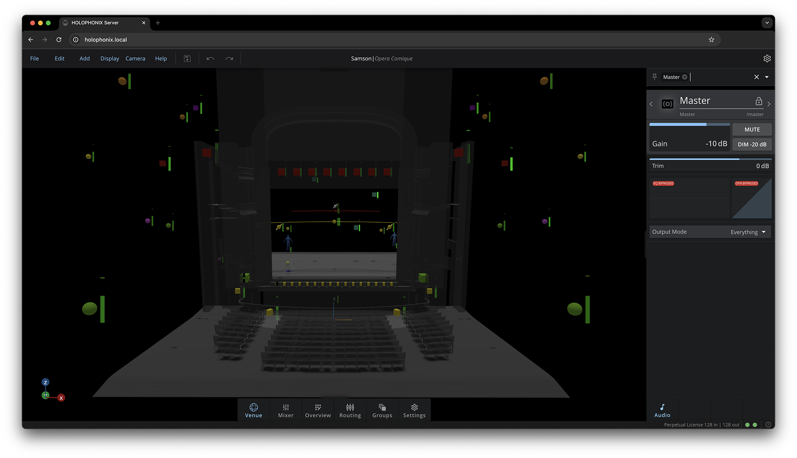Open the Mixer view
This screenshot has height=458, width=797.
point(286,410)
